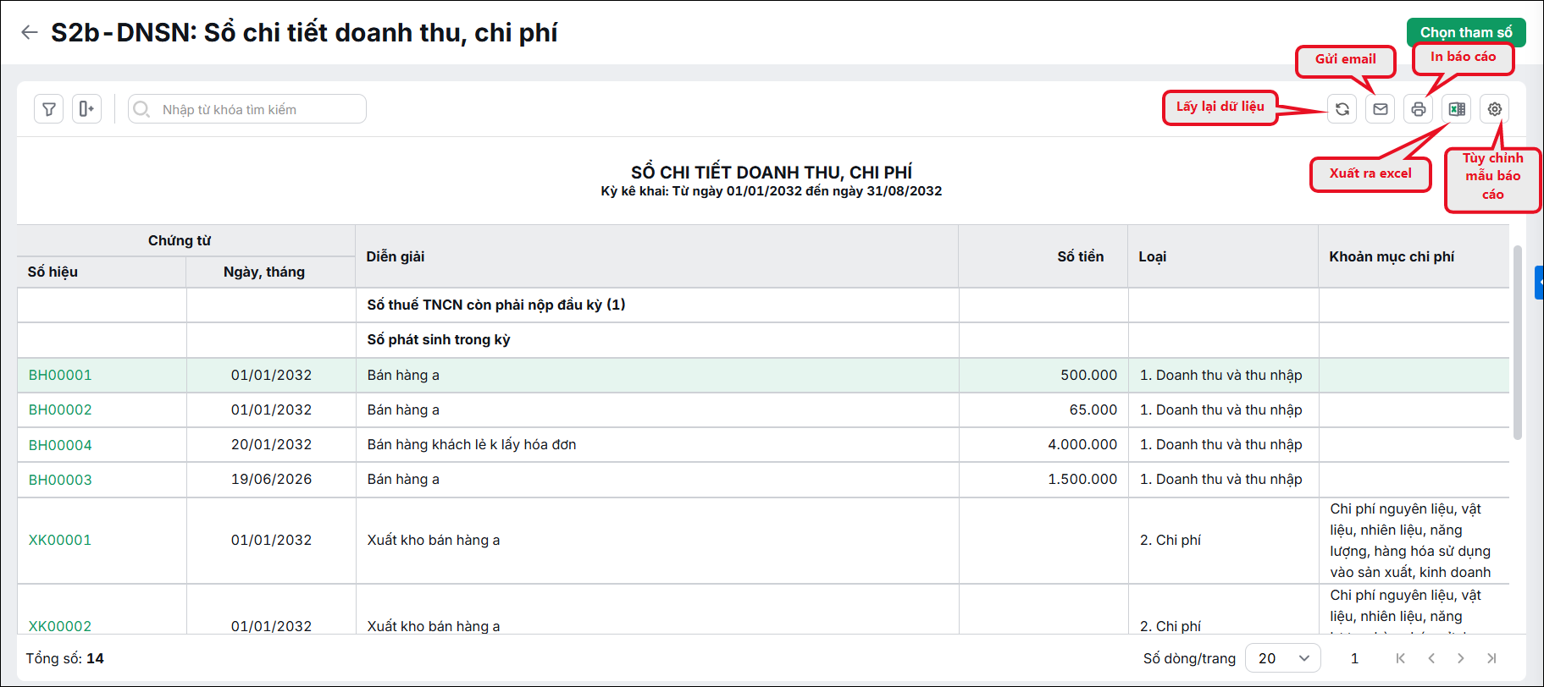Screen dimensions: 1544x687
Task: Expand the blue side panel tab at right edge
Action: tap(1539, 283)
